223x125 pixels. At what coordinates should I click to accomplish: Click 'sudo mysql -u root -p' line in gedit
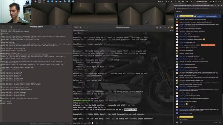(x=10, y=53)
